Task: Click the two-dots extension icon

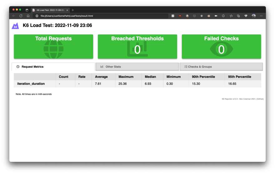Action: click(216, 16)
